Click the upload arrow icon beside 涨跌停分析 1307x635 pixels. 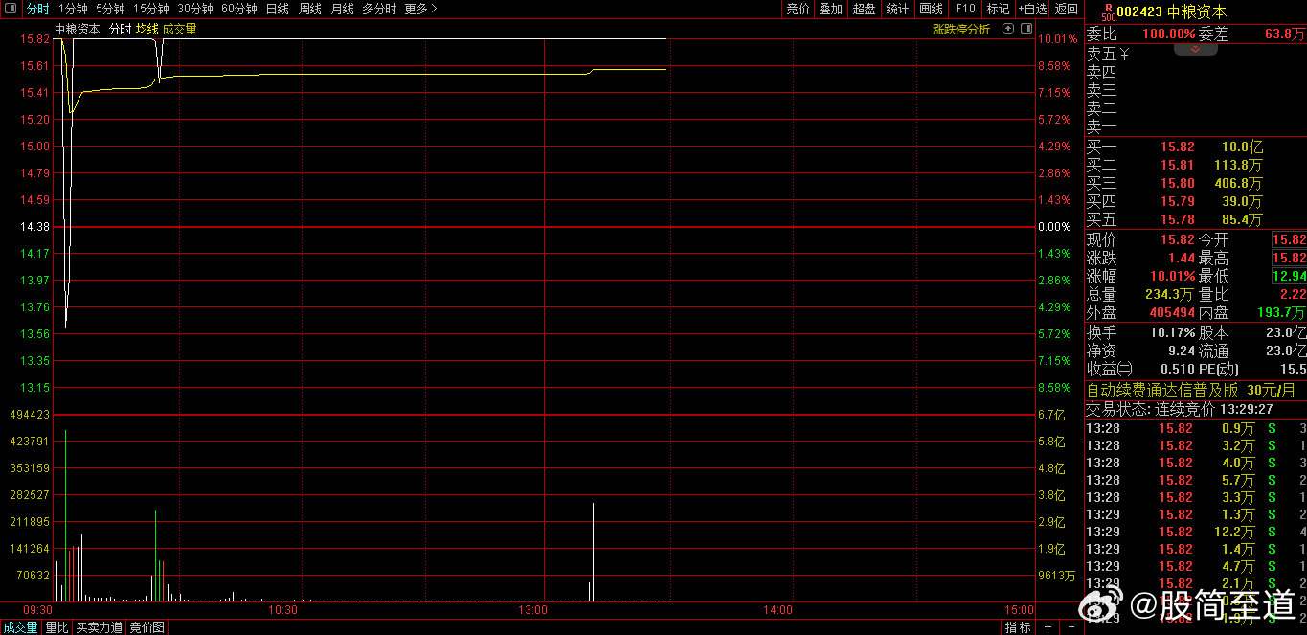(x=1007, y=29)
